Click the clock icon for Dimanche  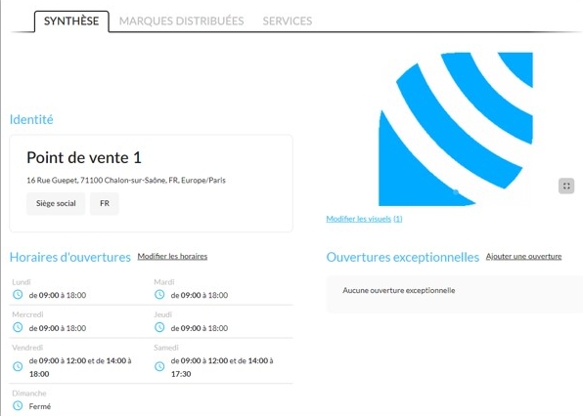pyautogui.click(x=18, y=405)
